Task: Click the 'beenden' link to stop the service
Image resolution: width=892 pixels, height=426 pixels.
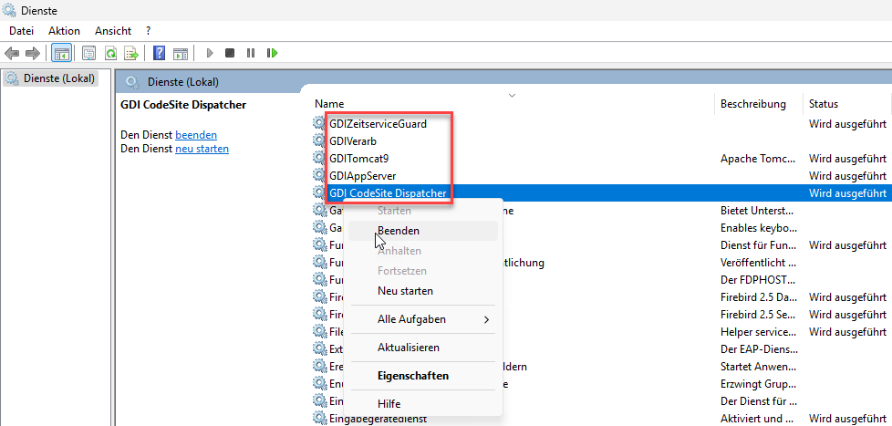Action: (196, 135)
